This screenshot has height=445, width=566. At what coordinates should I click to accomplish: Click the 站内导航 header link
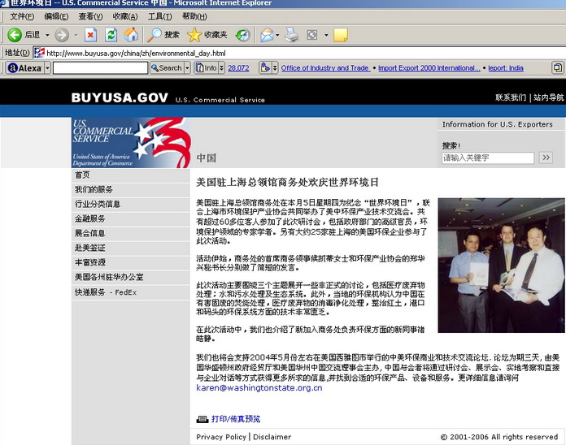pos(548,97)
